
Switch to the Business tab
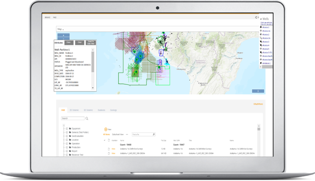click(x=102, y=110)
